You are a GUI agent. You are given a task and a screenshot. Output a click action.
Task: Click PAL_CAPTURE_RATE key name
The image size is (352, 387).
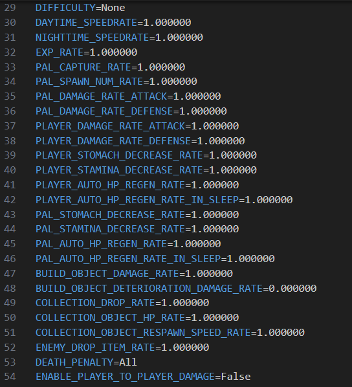pos(83,67)
